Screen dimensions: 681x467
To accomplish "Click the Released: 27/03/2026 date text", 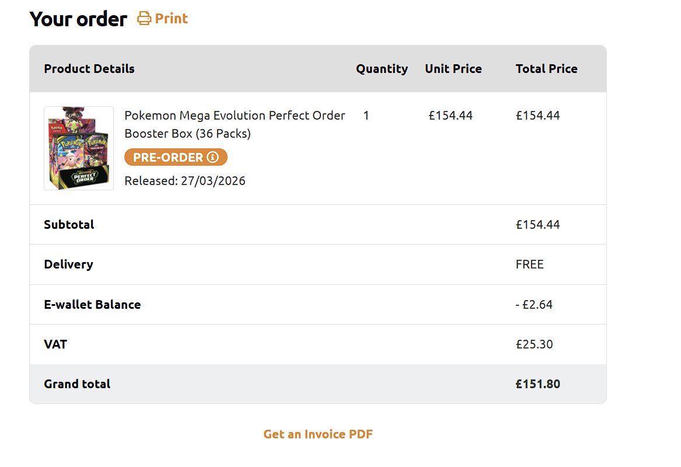I will click(x=185, y=181).
